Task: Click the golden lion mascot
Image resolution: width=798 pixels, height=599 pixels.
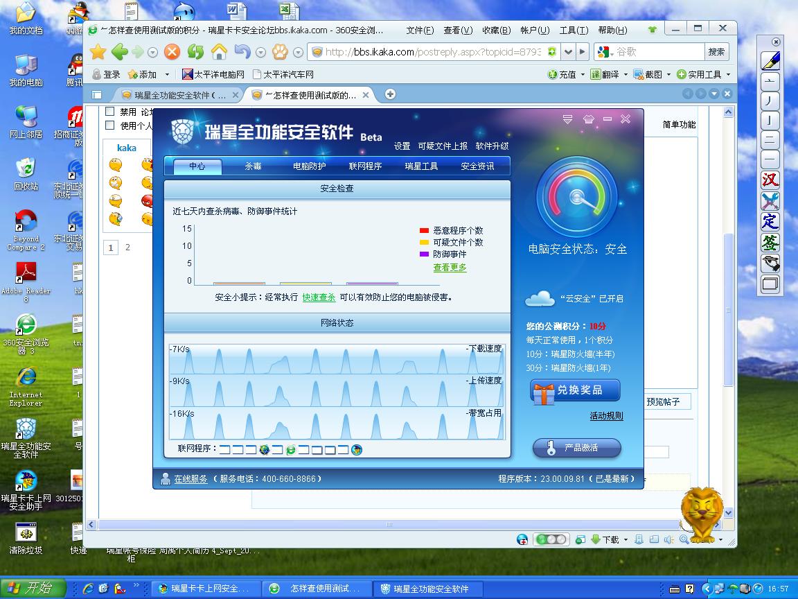Action: pyautogui.click(x=702, y=514)
